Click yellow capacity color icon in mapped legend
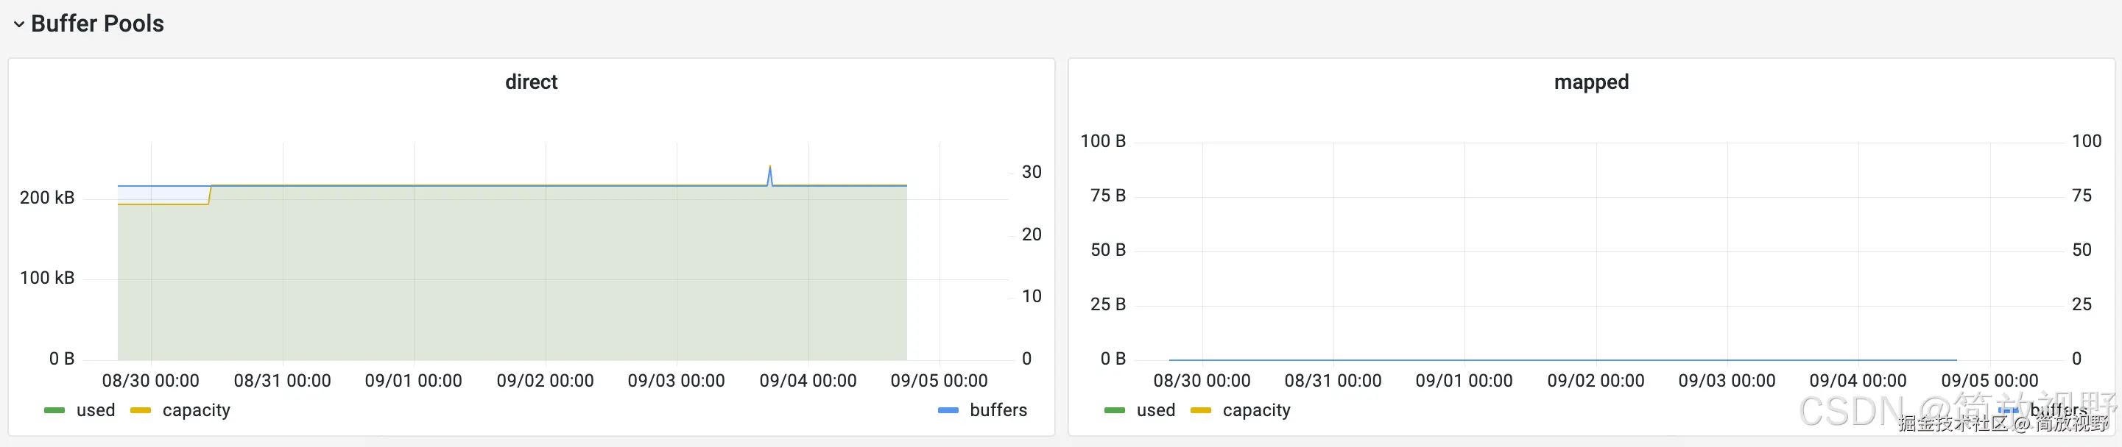 coord(1201,410)
